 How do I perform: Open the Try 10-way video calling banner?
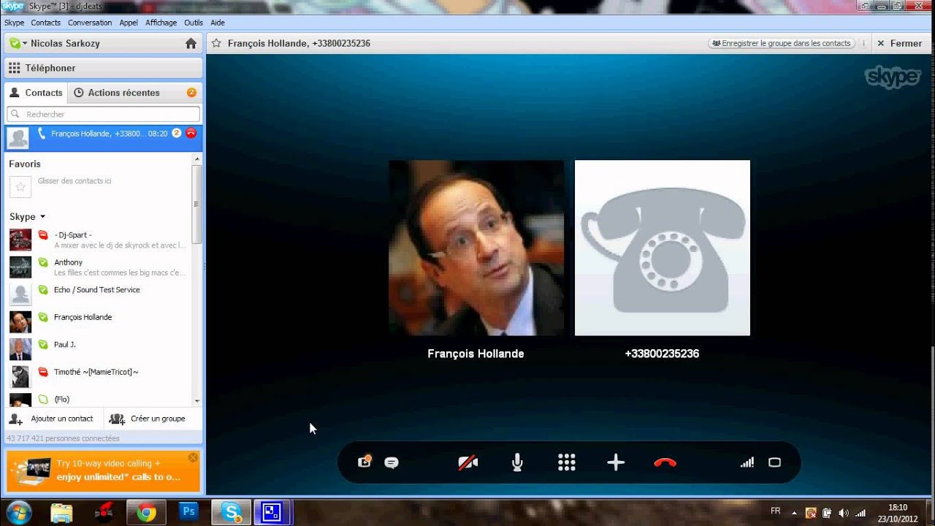103,471
